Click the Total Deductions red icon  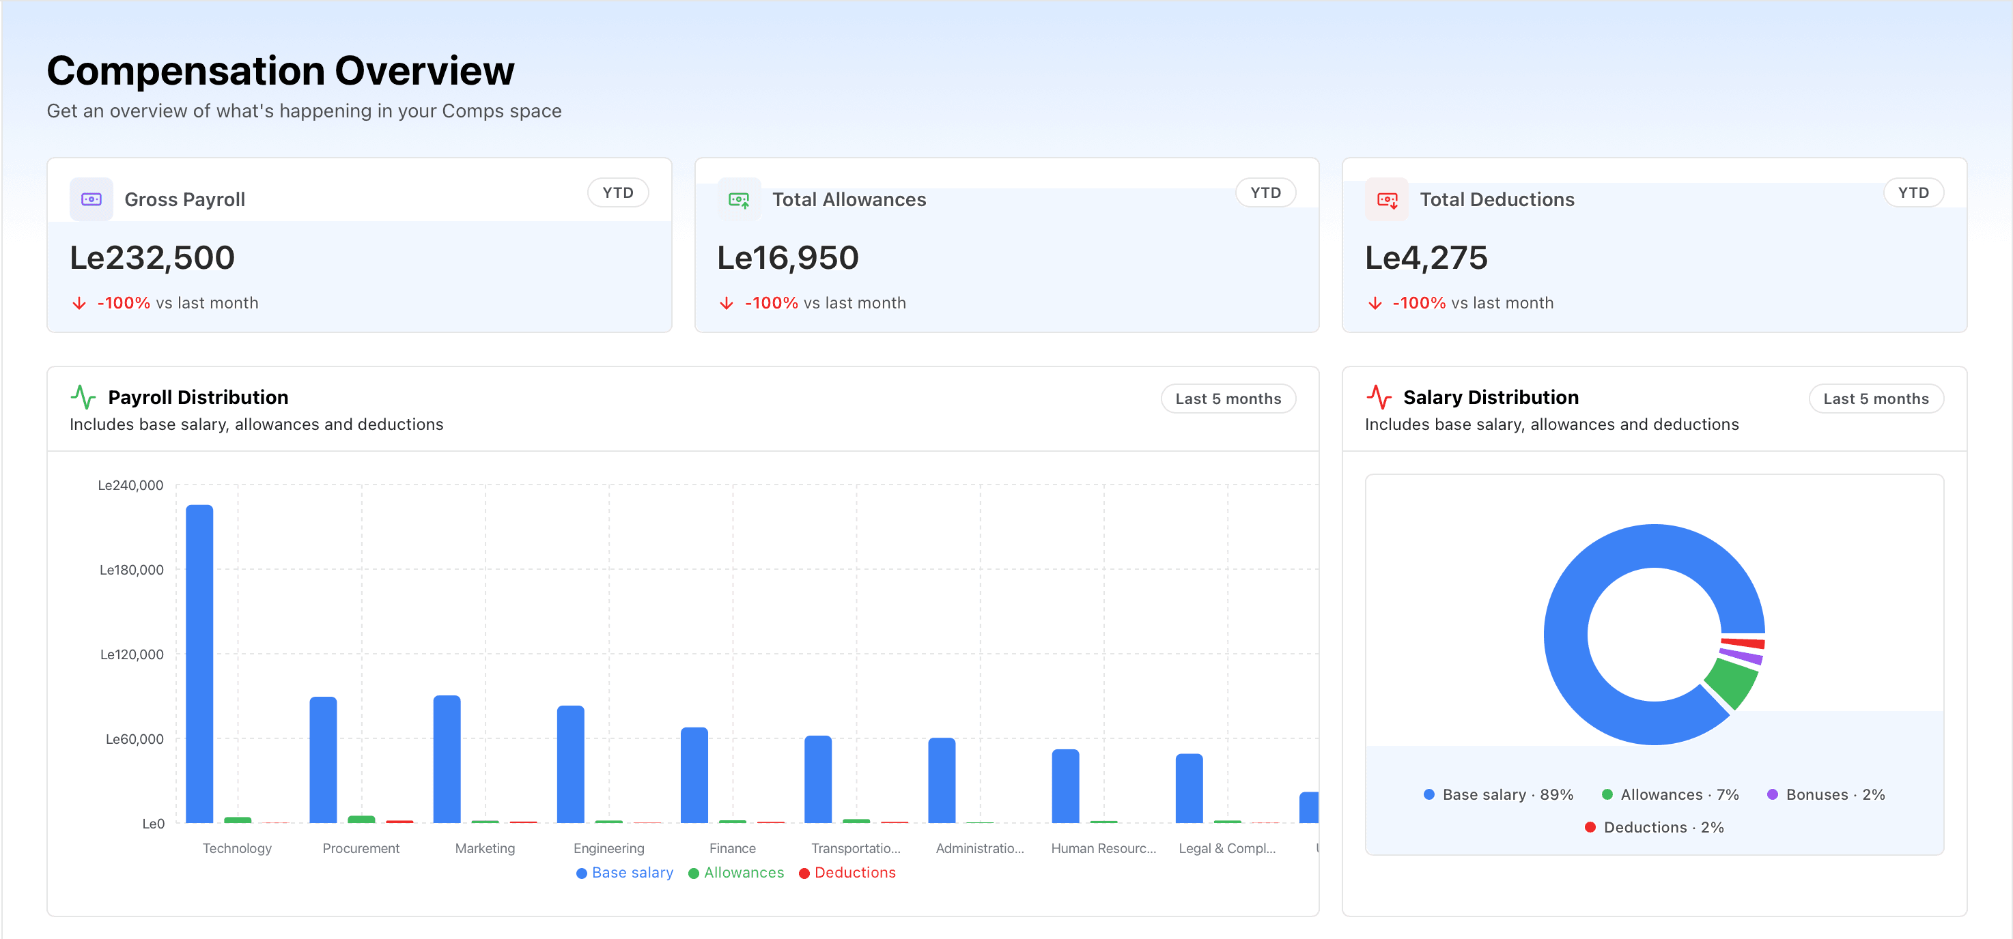coord(1386,199)
